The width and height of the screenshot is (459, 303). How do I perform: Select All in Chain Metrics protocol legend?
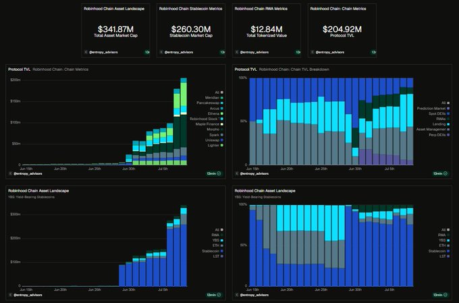(x=219, y=92)
